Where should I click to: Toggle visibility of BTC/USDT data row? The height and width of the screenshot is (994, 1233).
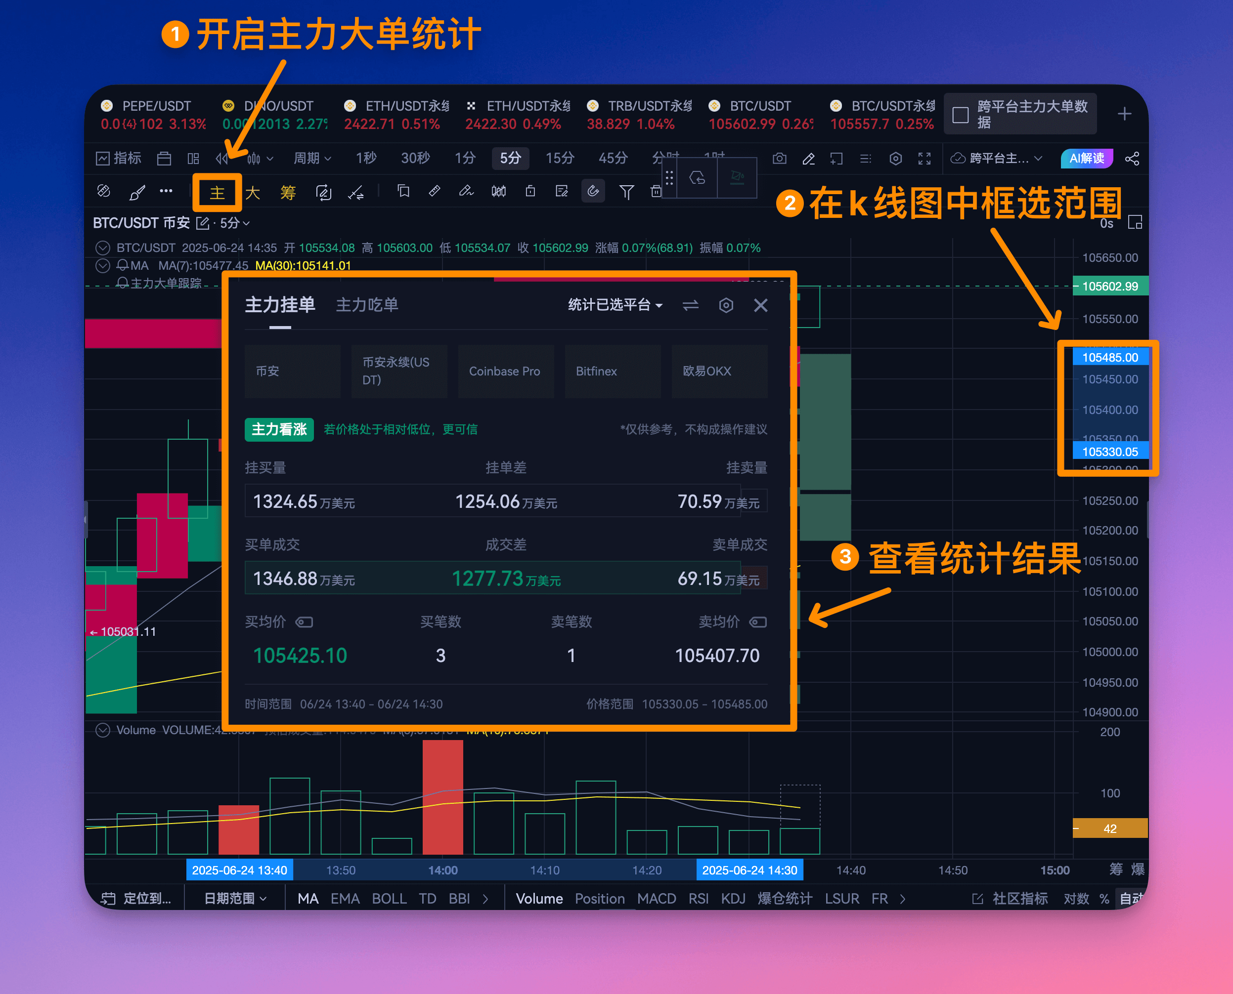pos(102,248)
